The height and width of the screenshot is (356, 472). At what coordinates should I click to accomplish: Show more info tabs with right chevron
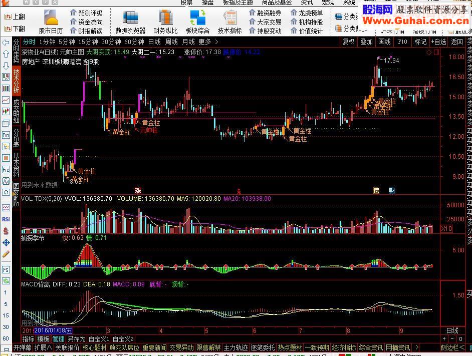(x=417, y=347)
